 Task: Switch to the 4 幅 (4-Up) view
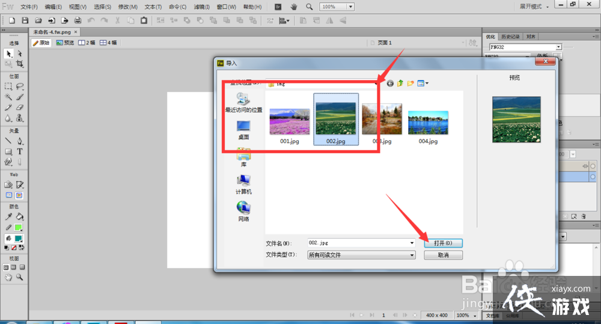pos(108,43)
